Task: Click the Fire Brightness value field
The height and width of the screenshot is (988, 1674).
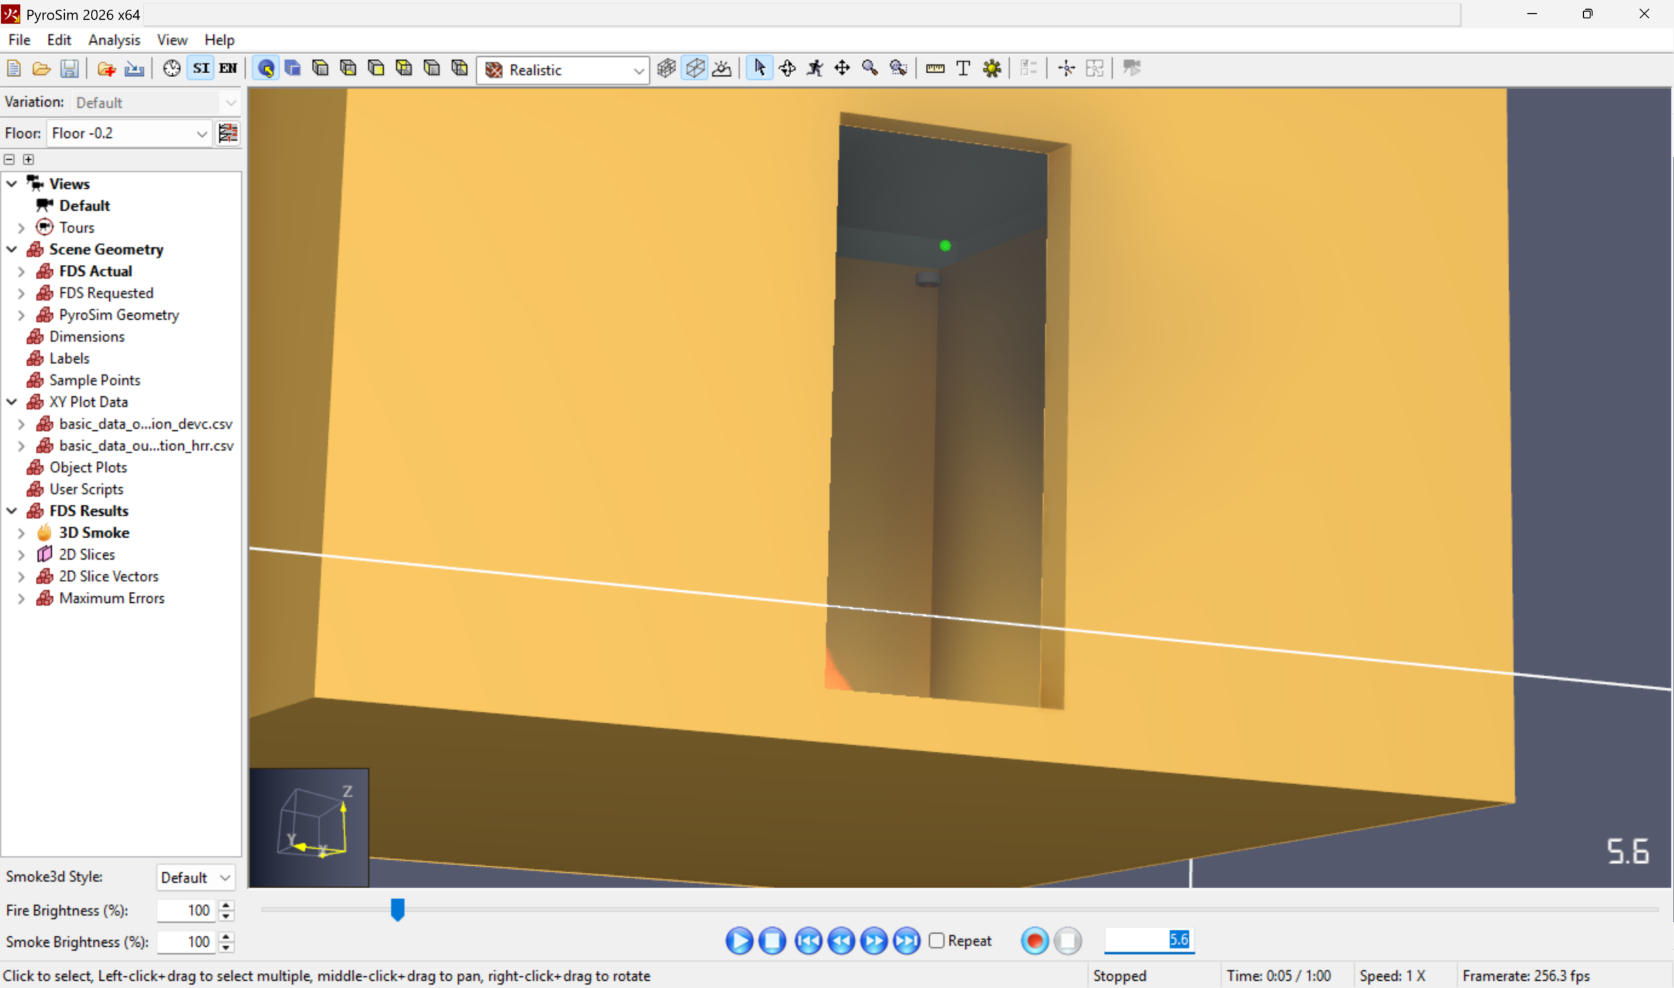Action: [186, 910]
